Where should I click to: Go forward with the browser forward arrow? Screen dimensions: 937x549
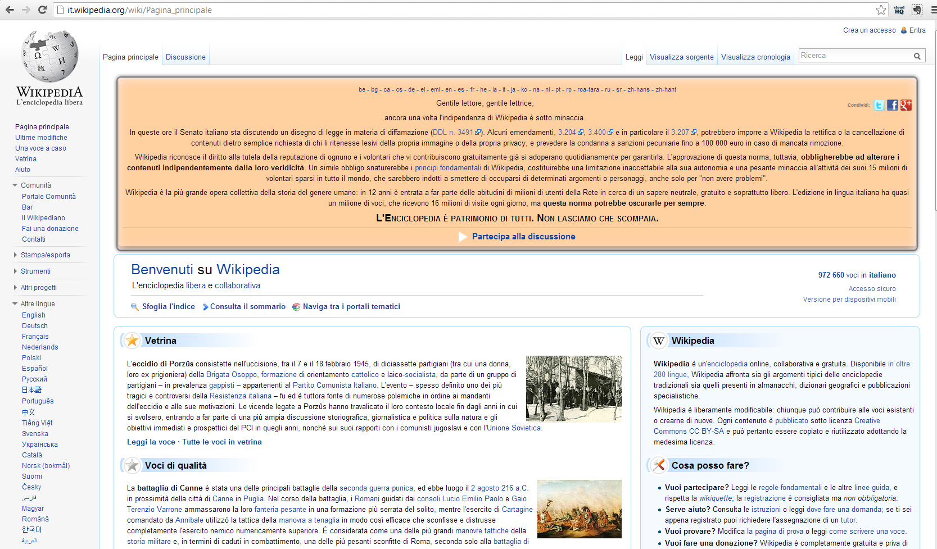[26, 10]
